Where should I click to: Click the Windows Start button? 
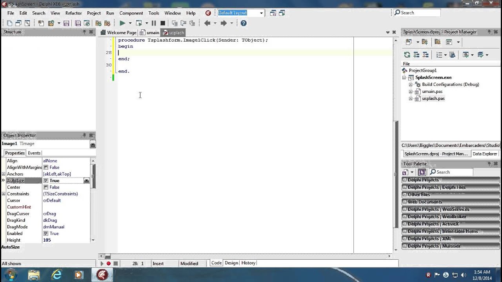pyautogui.click(x=11, y=275)
